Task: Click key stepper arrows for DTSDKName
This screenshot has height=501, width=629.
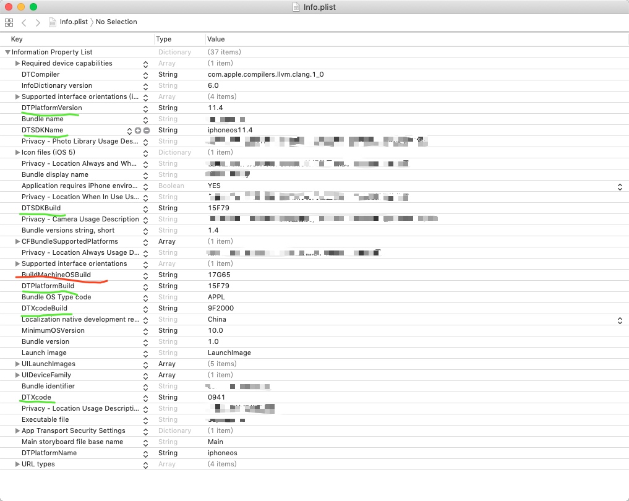Action: (130, 131)
